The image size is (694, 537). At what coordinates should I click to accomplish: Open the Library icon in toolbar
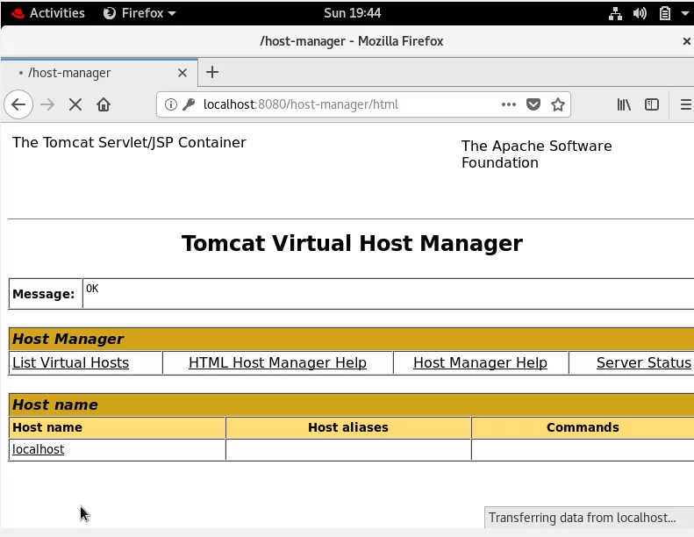point(624,104)
